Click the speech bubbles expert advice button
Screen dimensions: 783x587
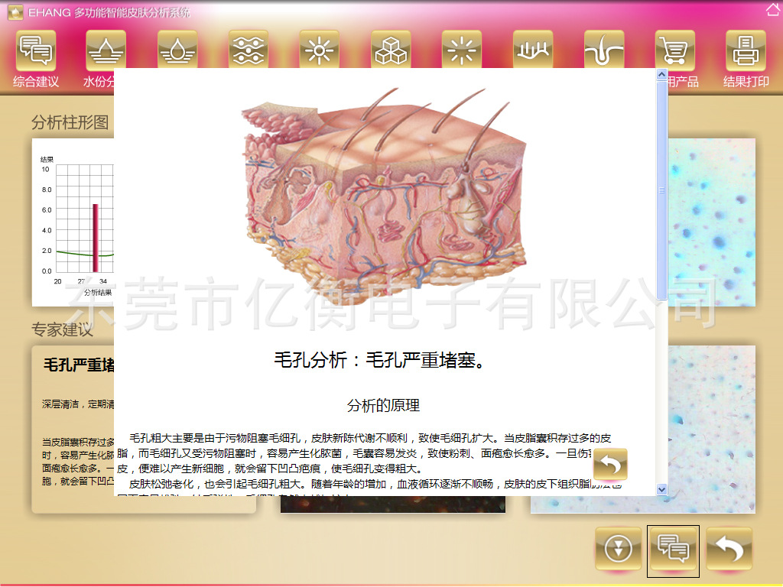coord(673,549)
